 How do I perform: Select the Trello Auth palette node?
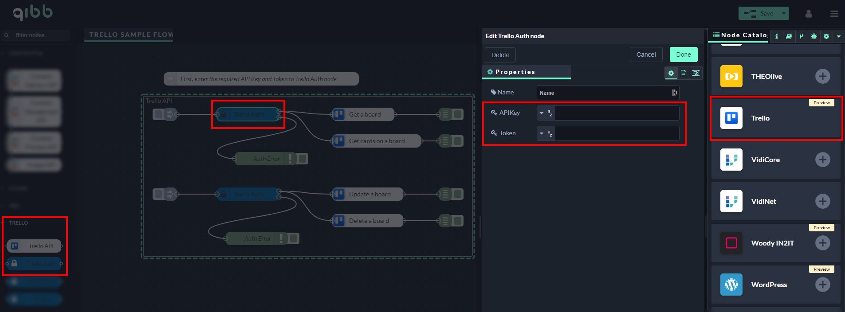coord(35,264)
